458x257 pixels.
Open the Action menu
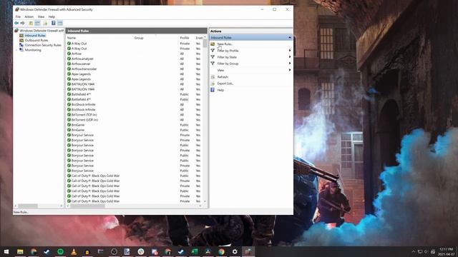click(29, 17)
